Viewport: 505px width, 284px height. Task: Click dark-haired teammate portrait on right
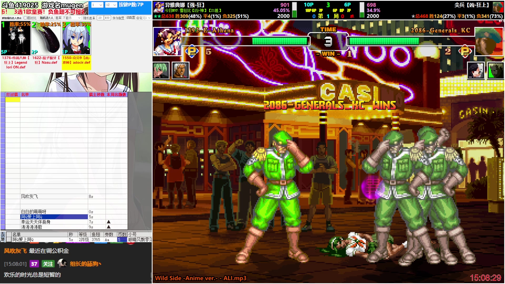(476, 70)
